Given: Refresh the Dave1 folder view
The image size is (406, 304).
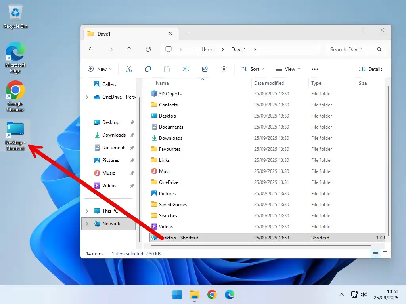Looking at the screenshot, I should (148, 49).
